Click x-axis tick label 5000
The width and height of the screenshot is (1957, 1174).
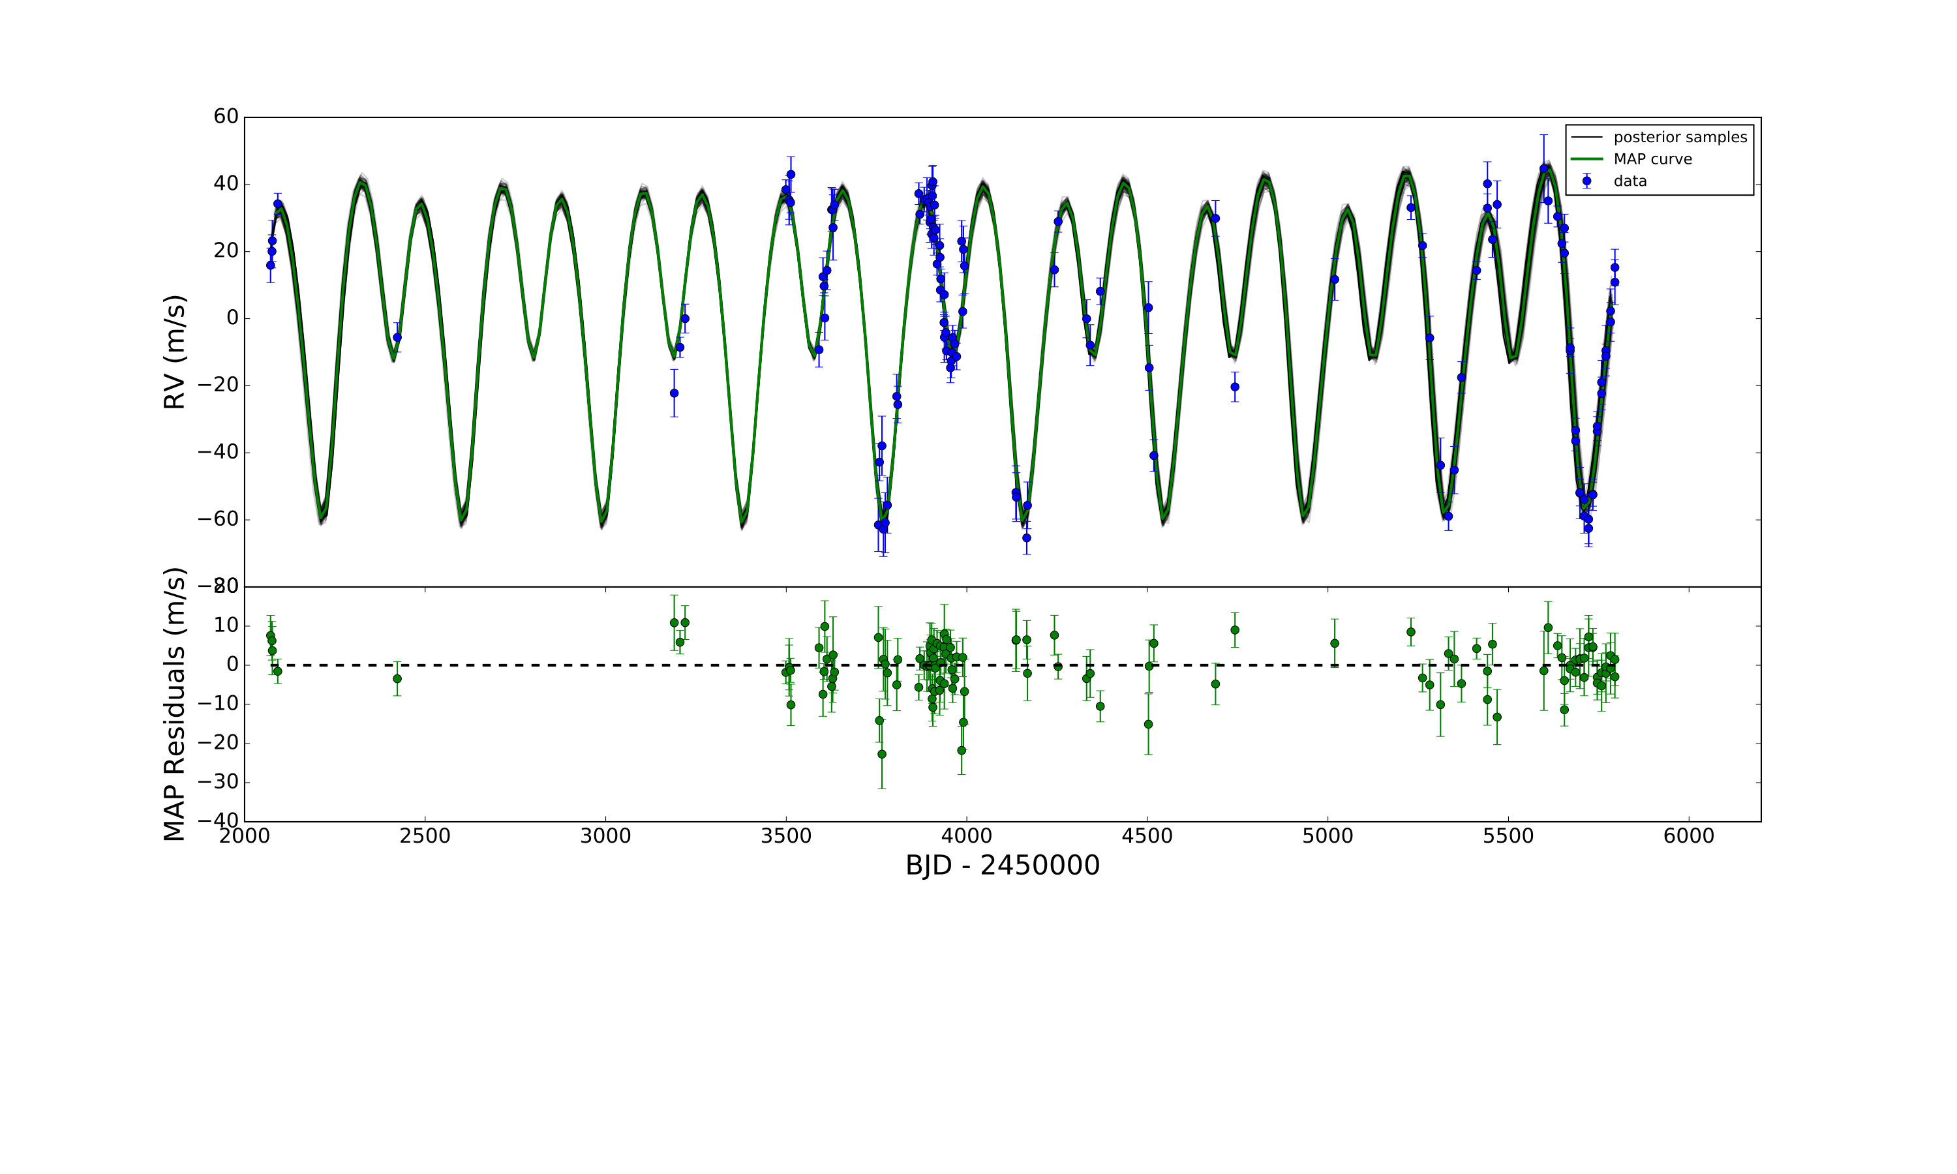(x=1328, y=836)
